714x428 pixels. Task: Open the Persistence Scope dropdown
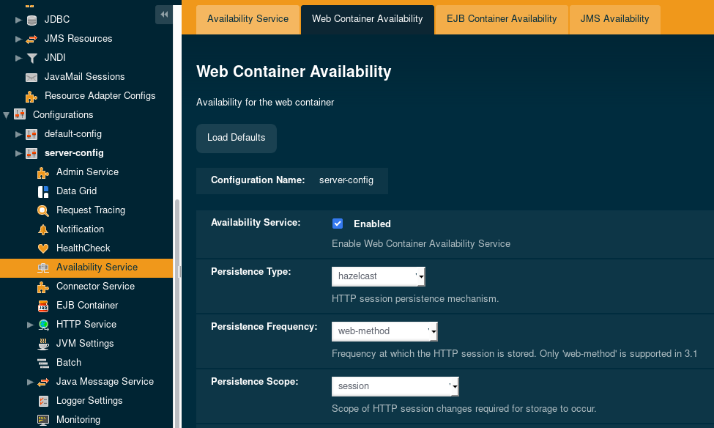click(x=395, y=386)
